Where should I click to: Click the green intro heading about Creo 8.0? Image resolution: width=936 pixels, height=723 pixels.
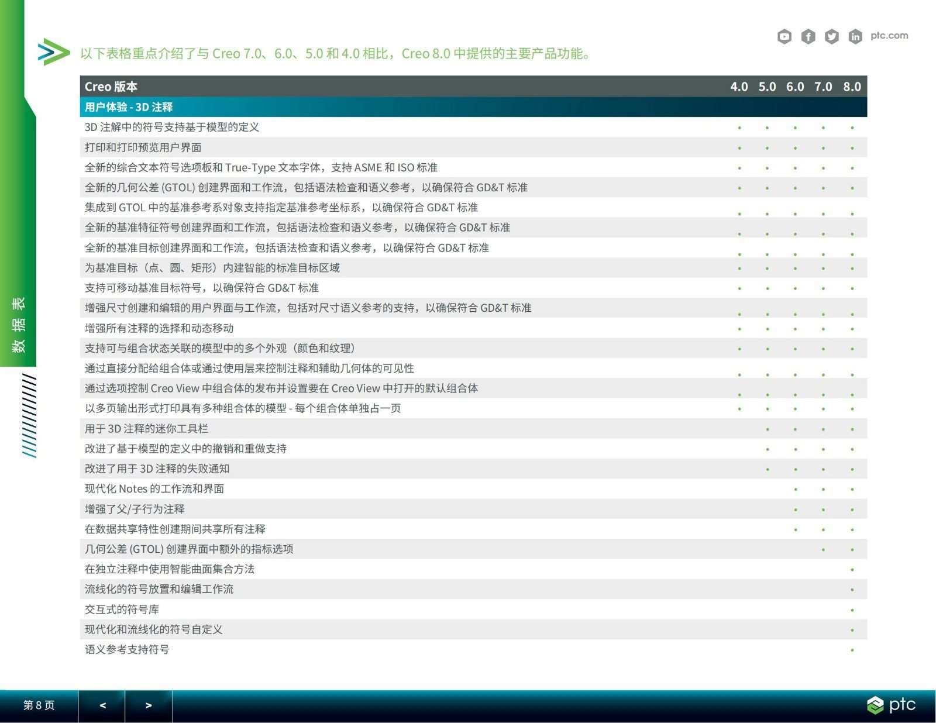click(x=337, y=53)
